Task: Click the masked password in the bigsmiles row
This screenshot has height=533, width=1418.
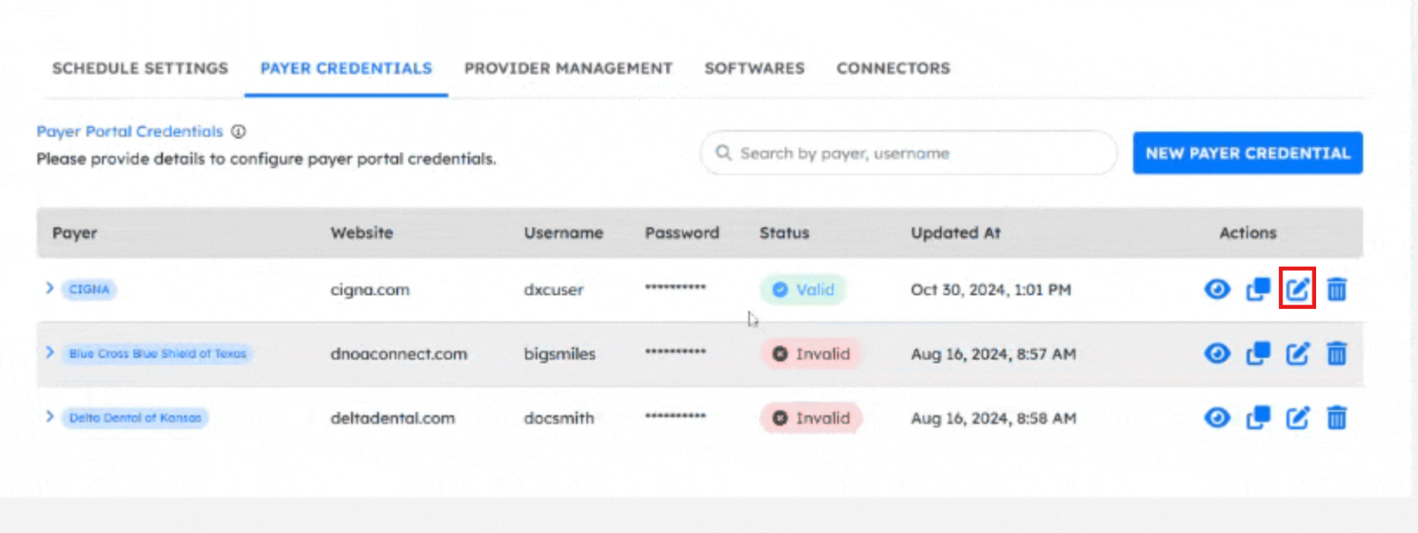Action: (675, 351)
